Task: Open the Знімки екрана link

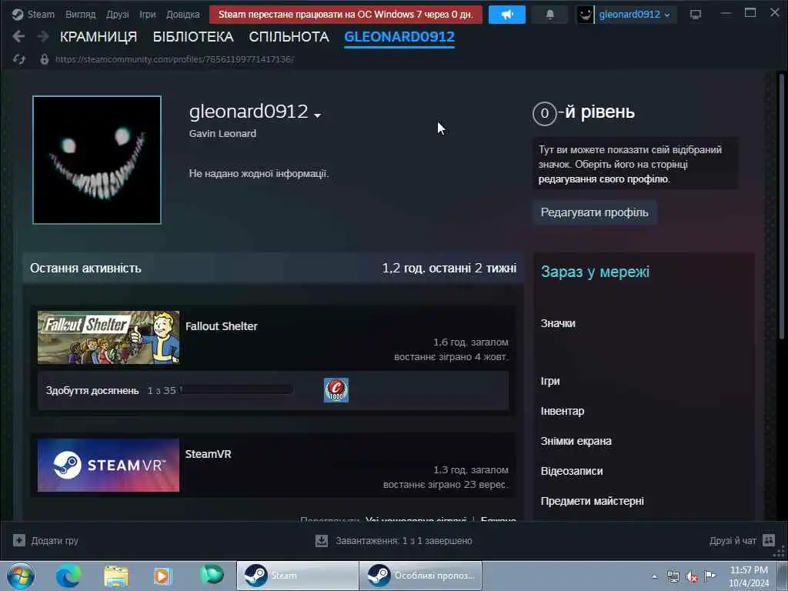Action: [x=576, y=441]
